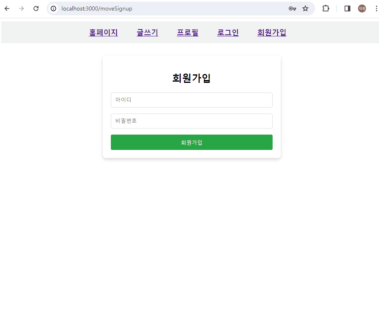Submit with green 회원가입 button

tap(192, 142)
